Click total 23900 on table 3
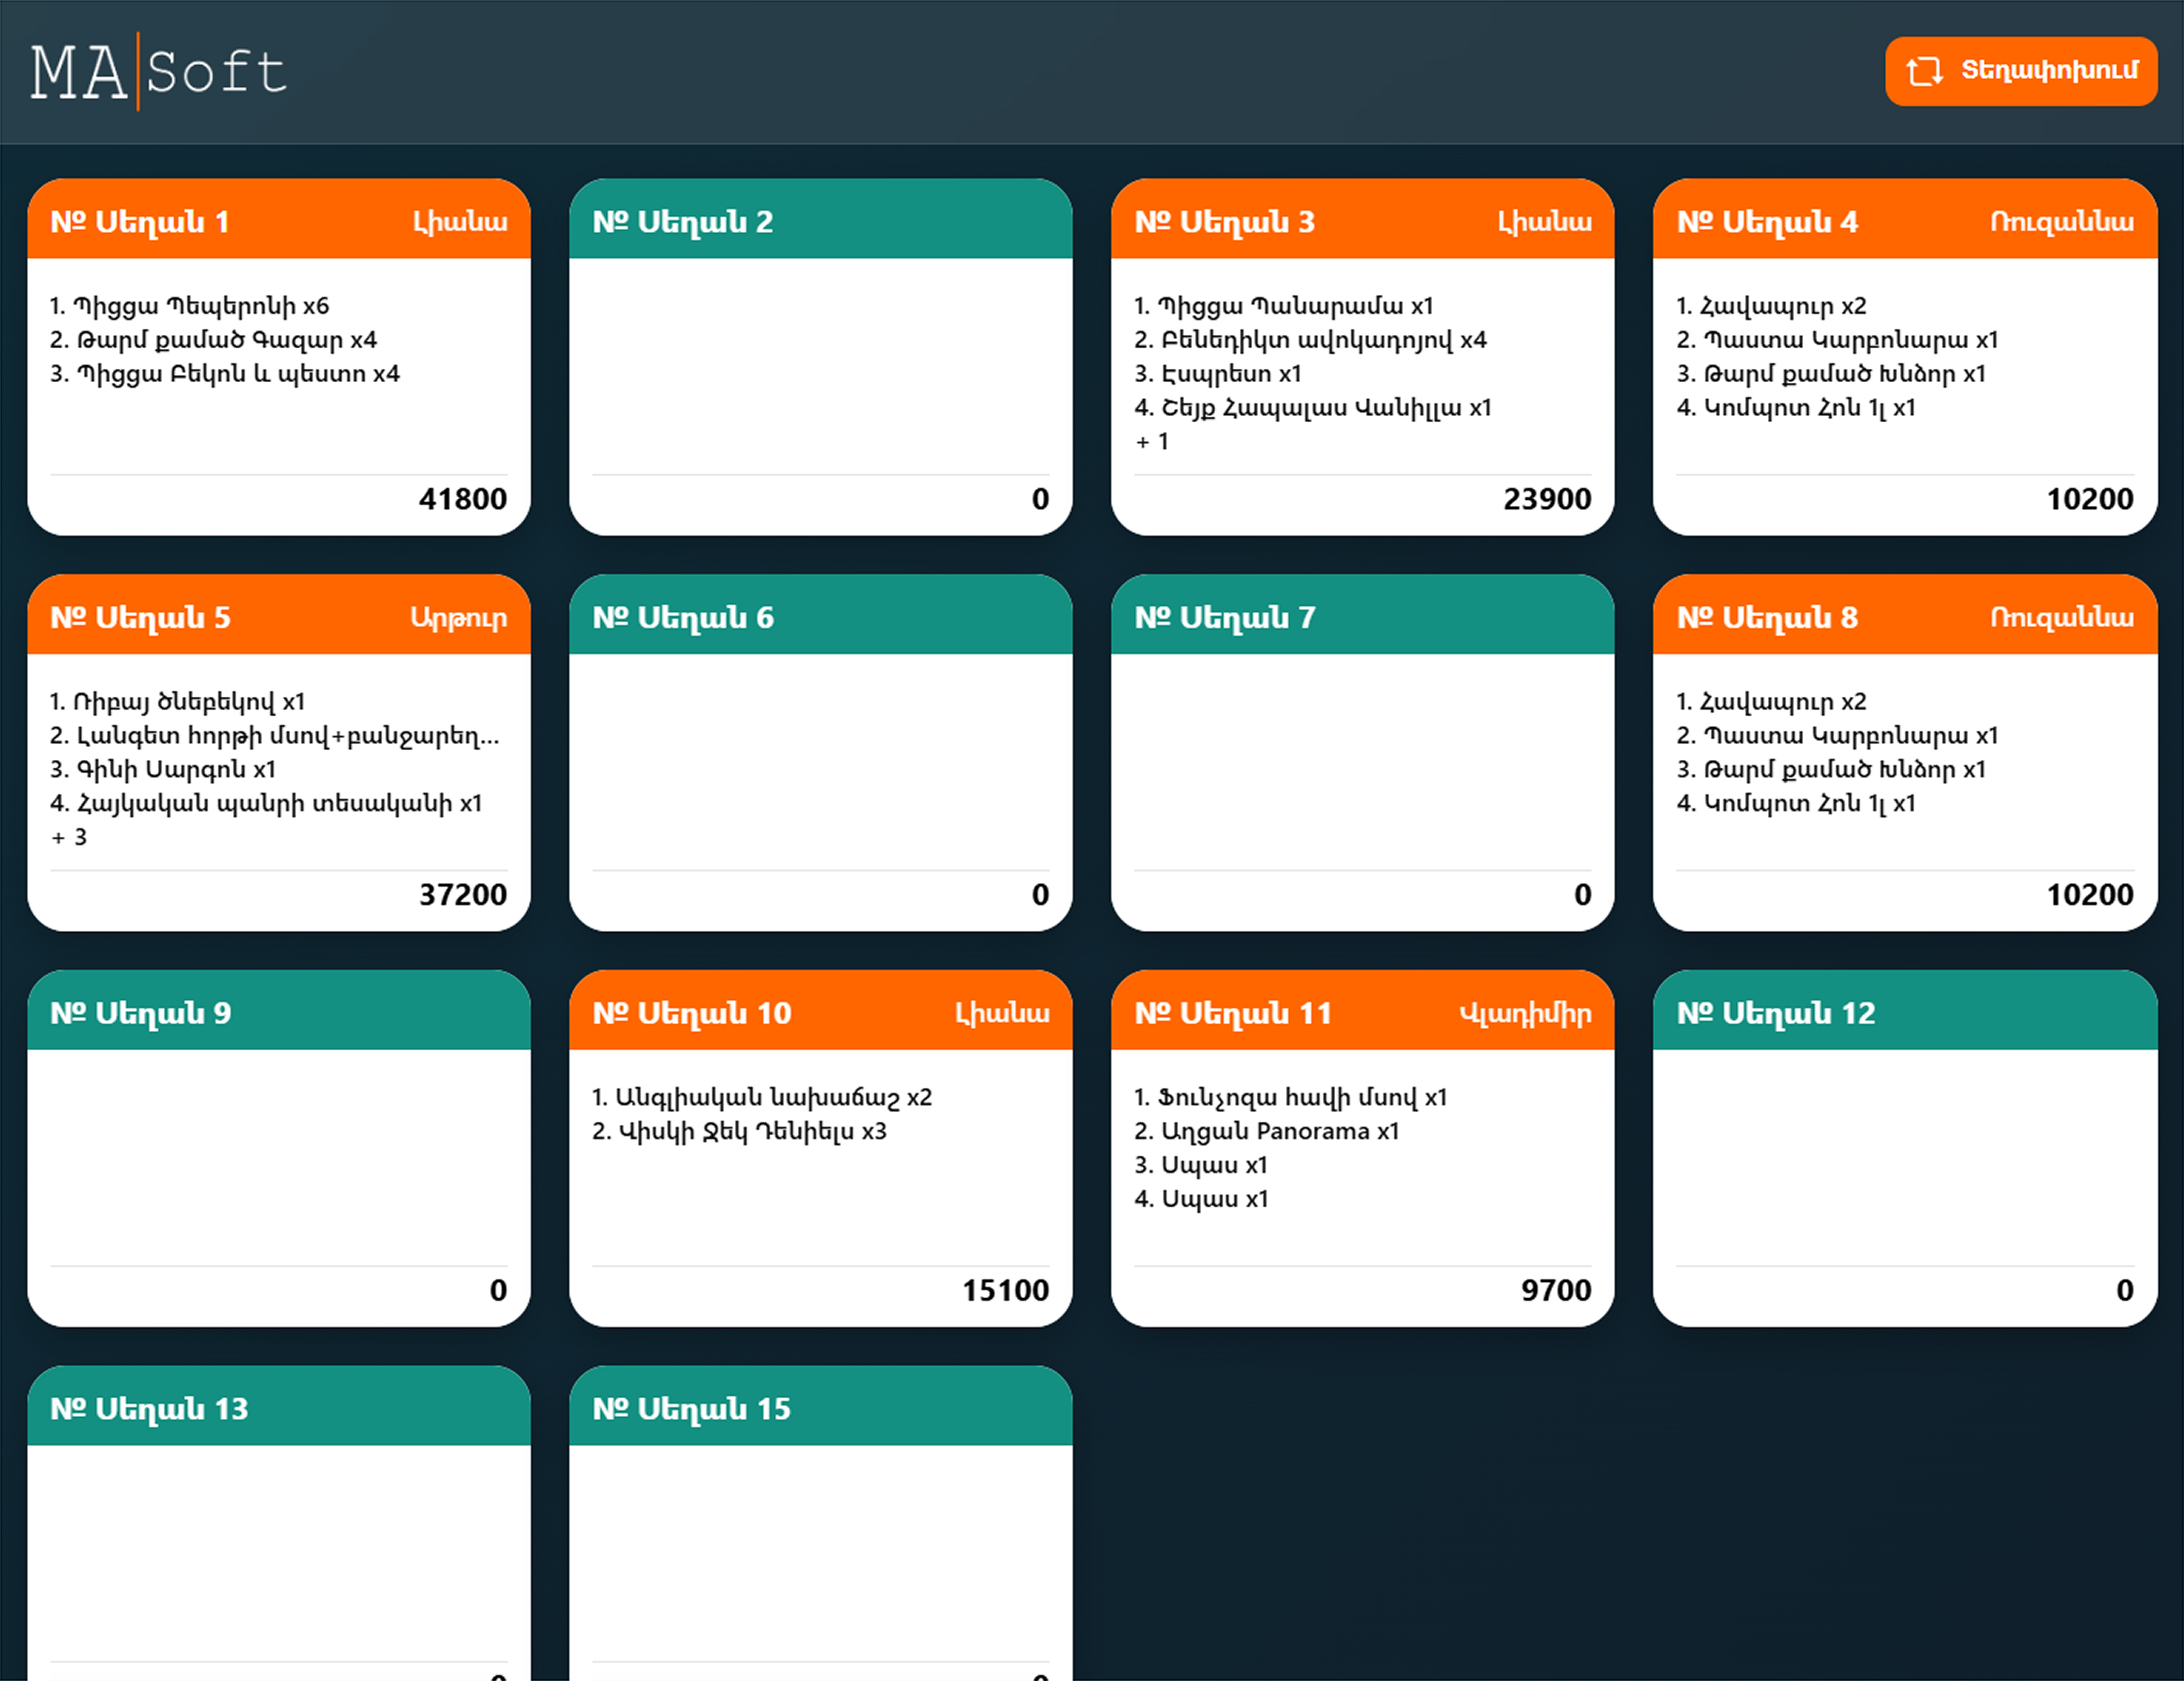 point(1547,499)
